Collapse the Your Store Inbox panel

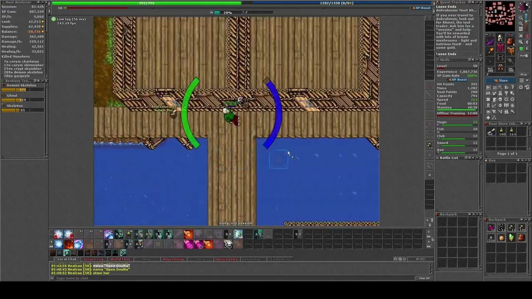(525, 124)
